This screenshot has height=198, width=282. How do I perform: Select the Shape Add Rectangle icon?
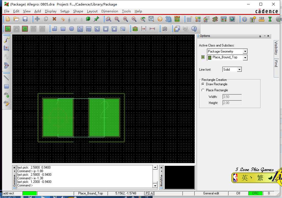[63, 29]
